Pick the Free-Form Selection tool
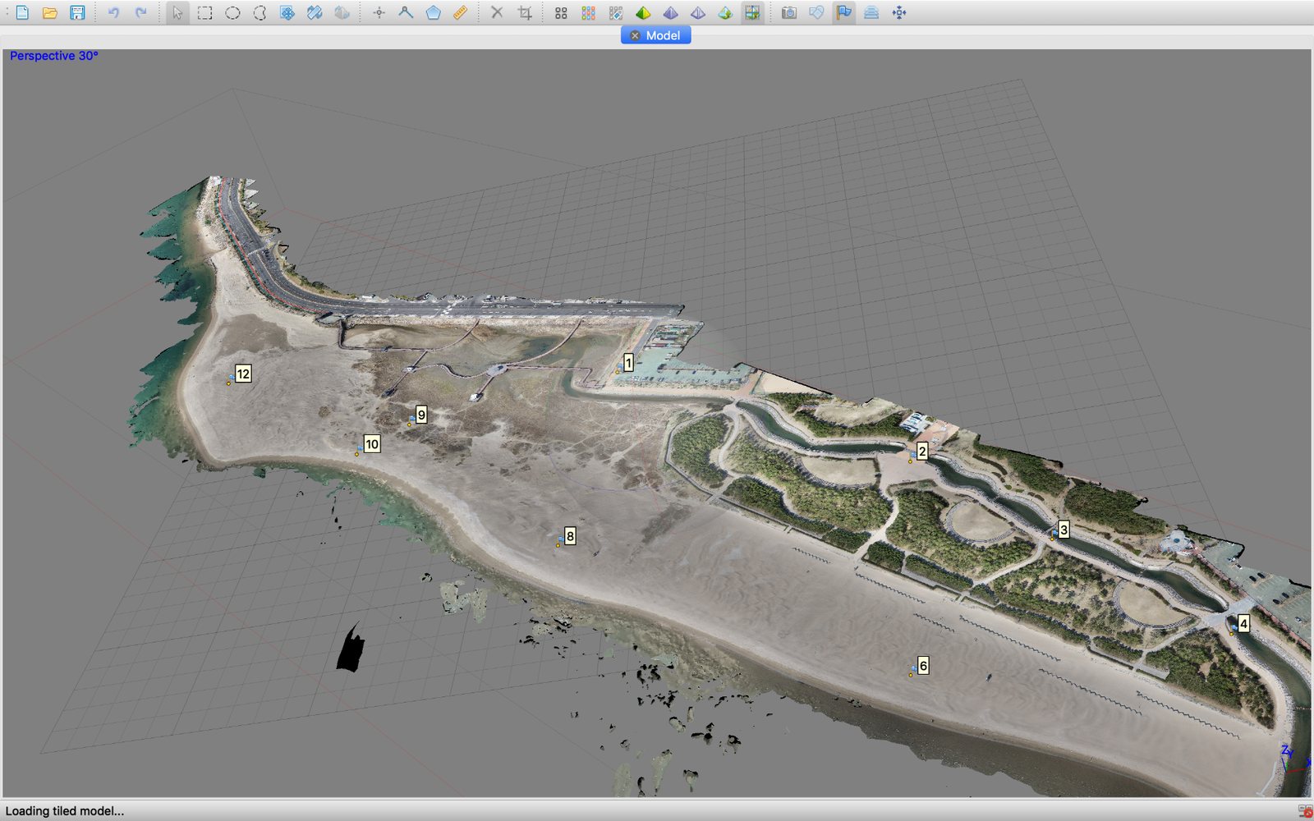This screenshot has height=821, width=1314. tap(260, 12)
